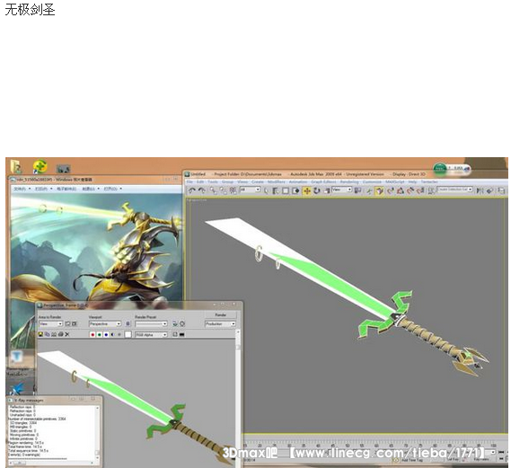Toggle Window/Crossing selection mode

(295, 190)
